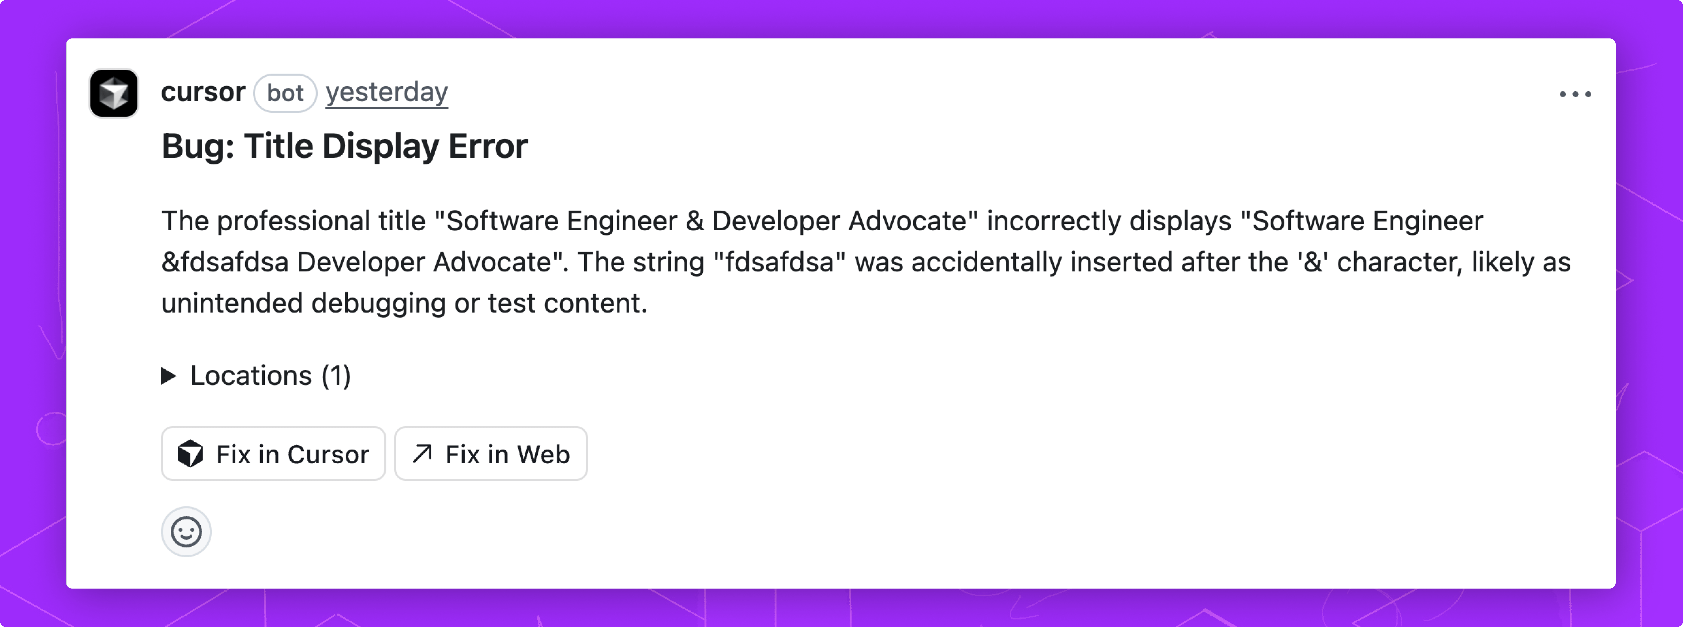The image size is (1683, 627).
Task: Click the (1) count beside Locations
Action: coord(336,376)
